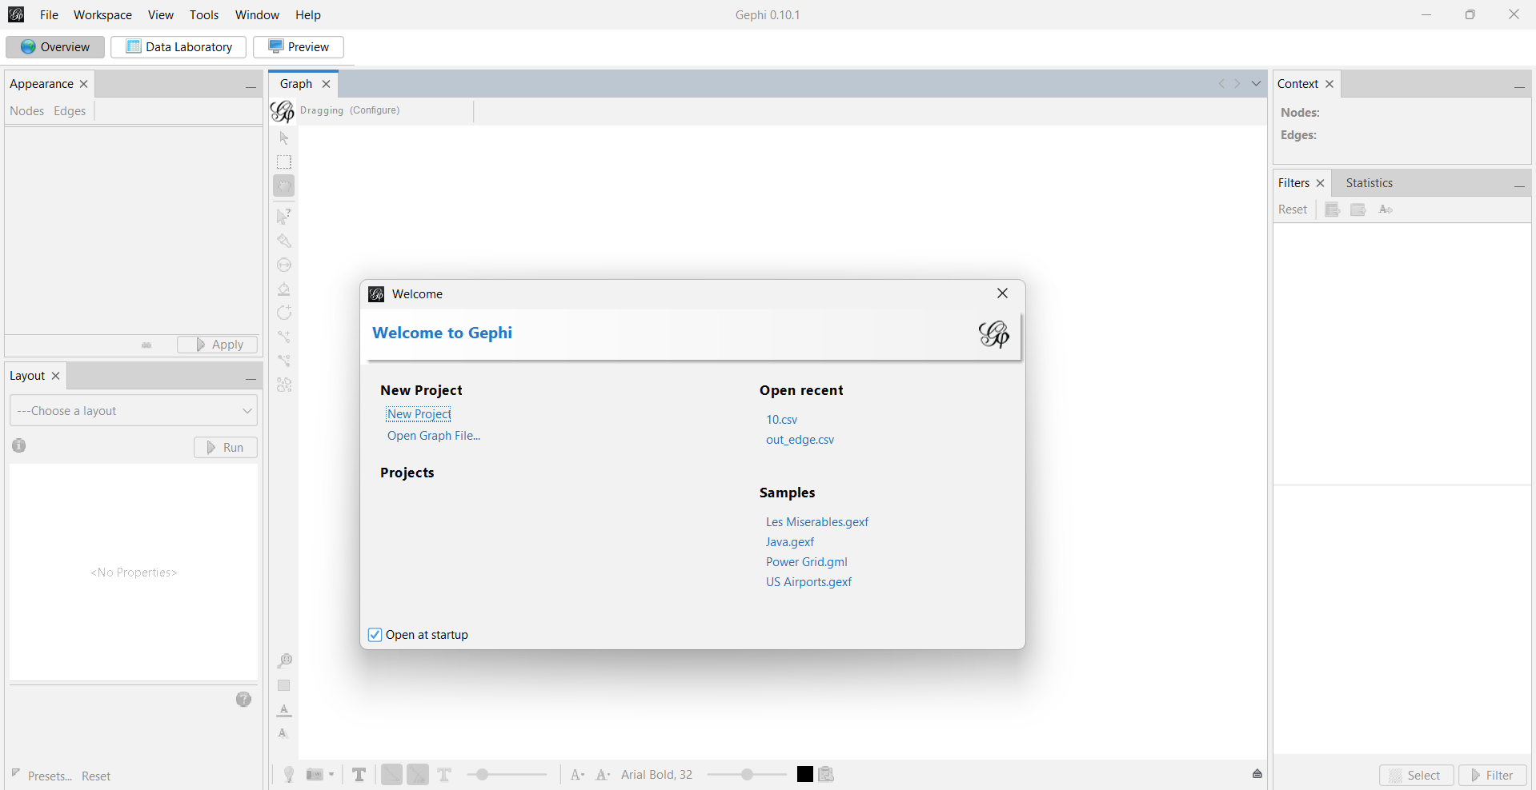The height and width of the screenshot is (790, 1536).
Task: Expand the bottom settings panel arrow
Action: pos(1257,773)
